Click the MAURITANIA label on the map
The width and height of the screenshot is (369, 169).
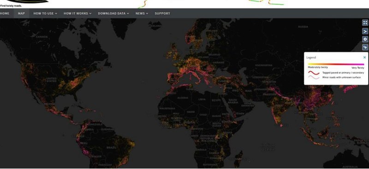pos(167,108)
